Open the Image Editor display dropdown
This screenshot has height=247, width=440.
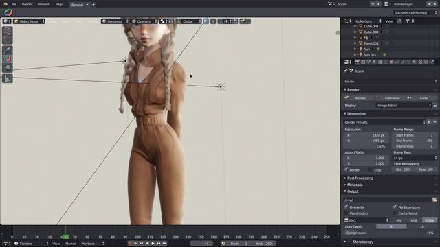click(404, 105)
